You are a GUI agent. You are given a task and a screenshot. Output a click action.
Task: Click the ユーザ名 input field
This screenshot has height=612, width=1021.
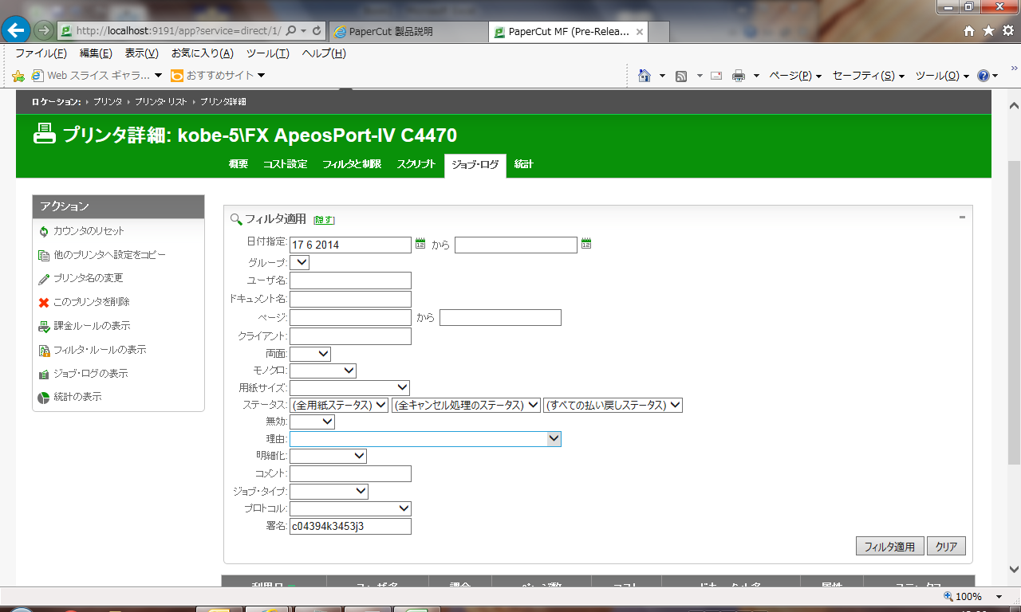click(x=350, y=280)
